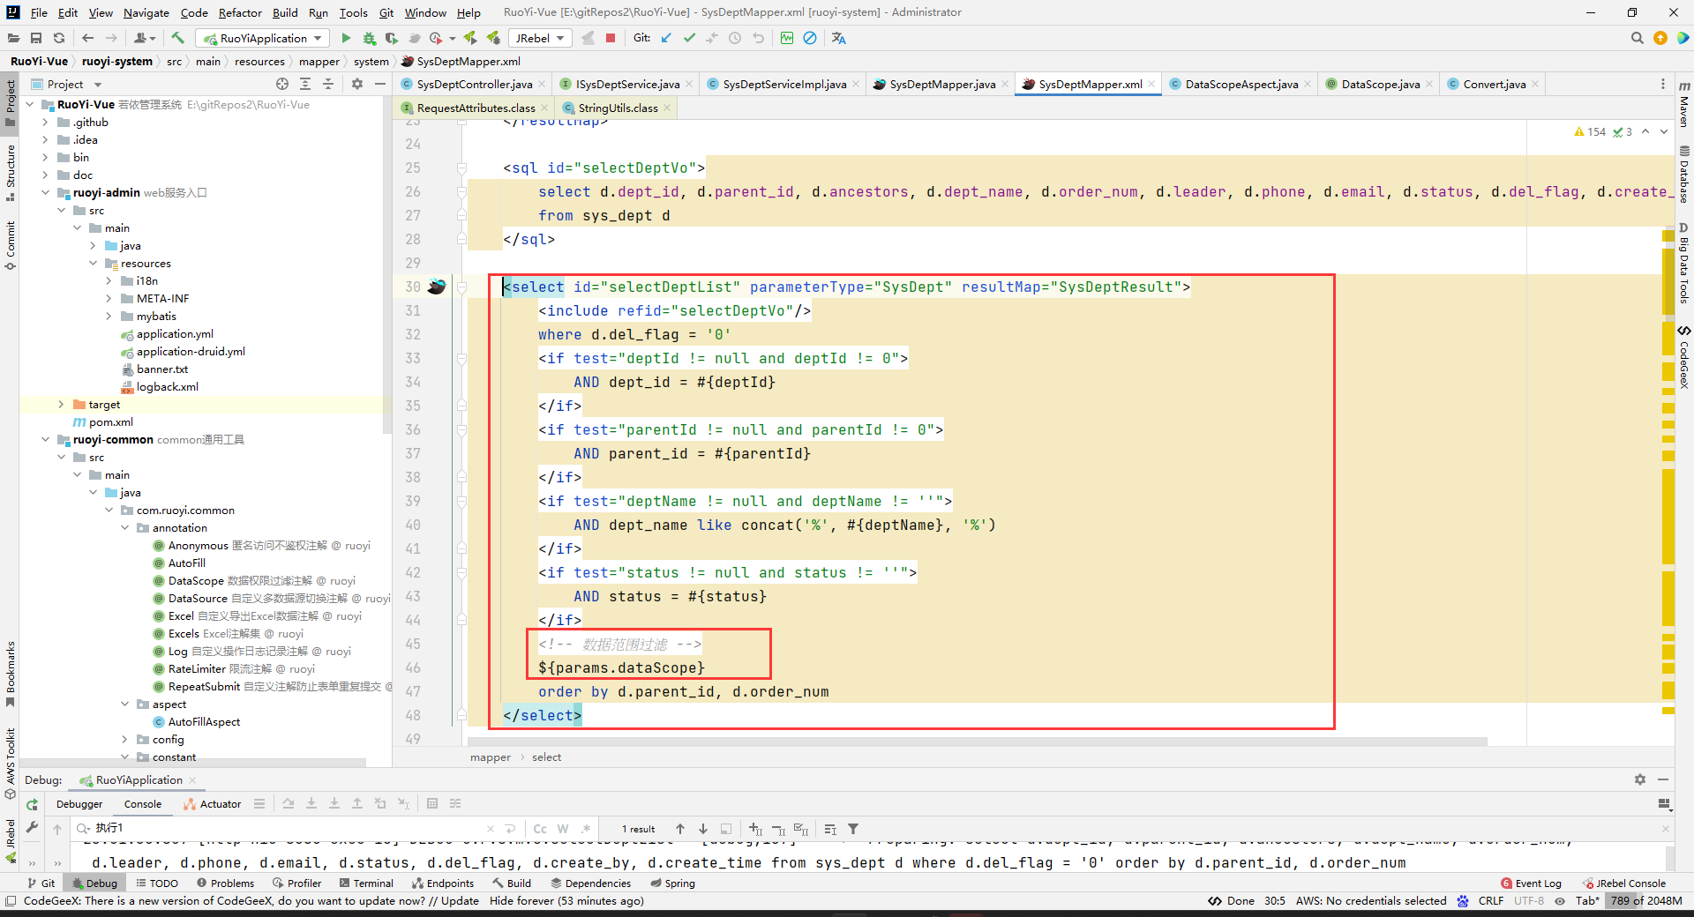The image size is (1694, 917).
Task: Click Step Over icon in debugger toolbar
Action: (289, 803)
